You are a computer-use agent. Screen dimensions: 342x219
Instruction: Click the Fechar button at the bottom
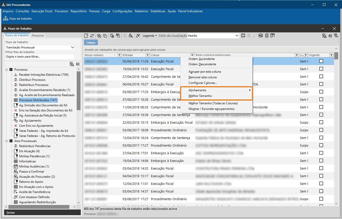pos(11,213)
